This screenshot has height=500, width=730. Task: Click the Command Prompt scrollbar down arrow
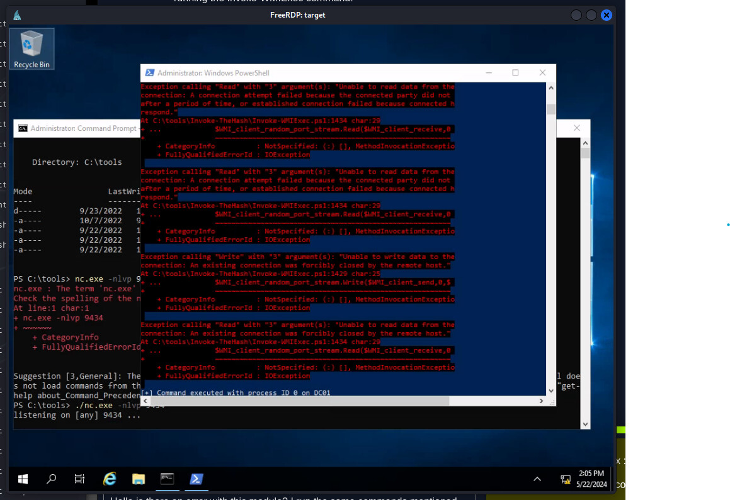[585, 424]
